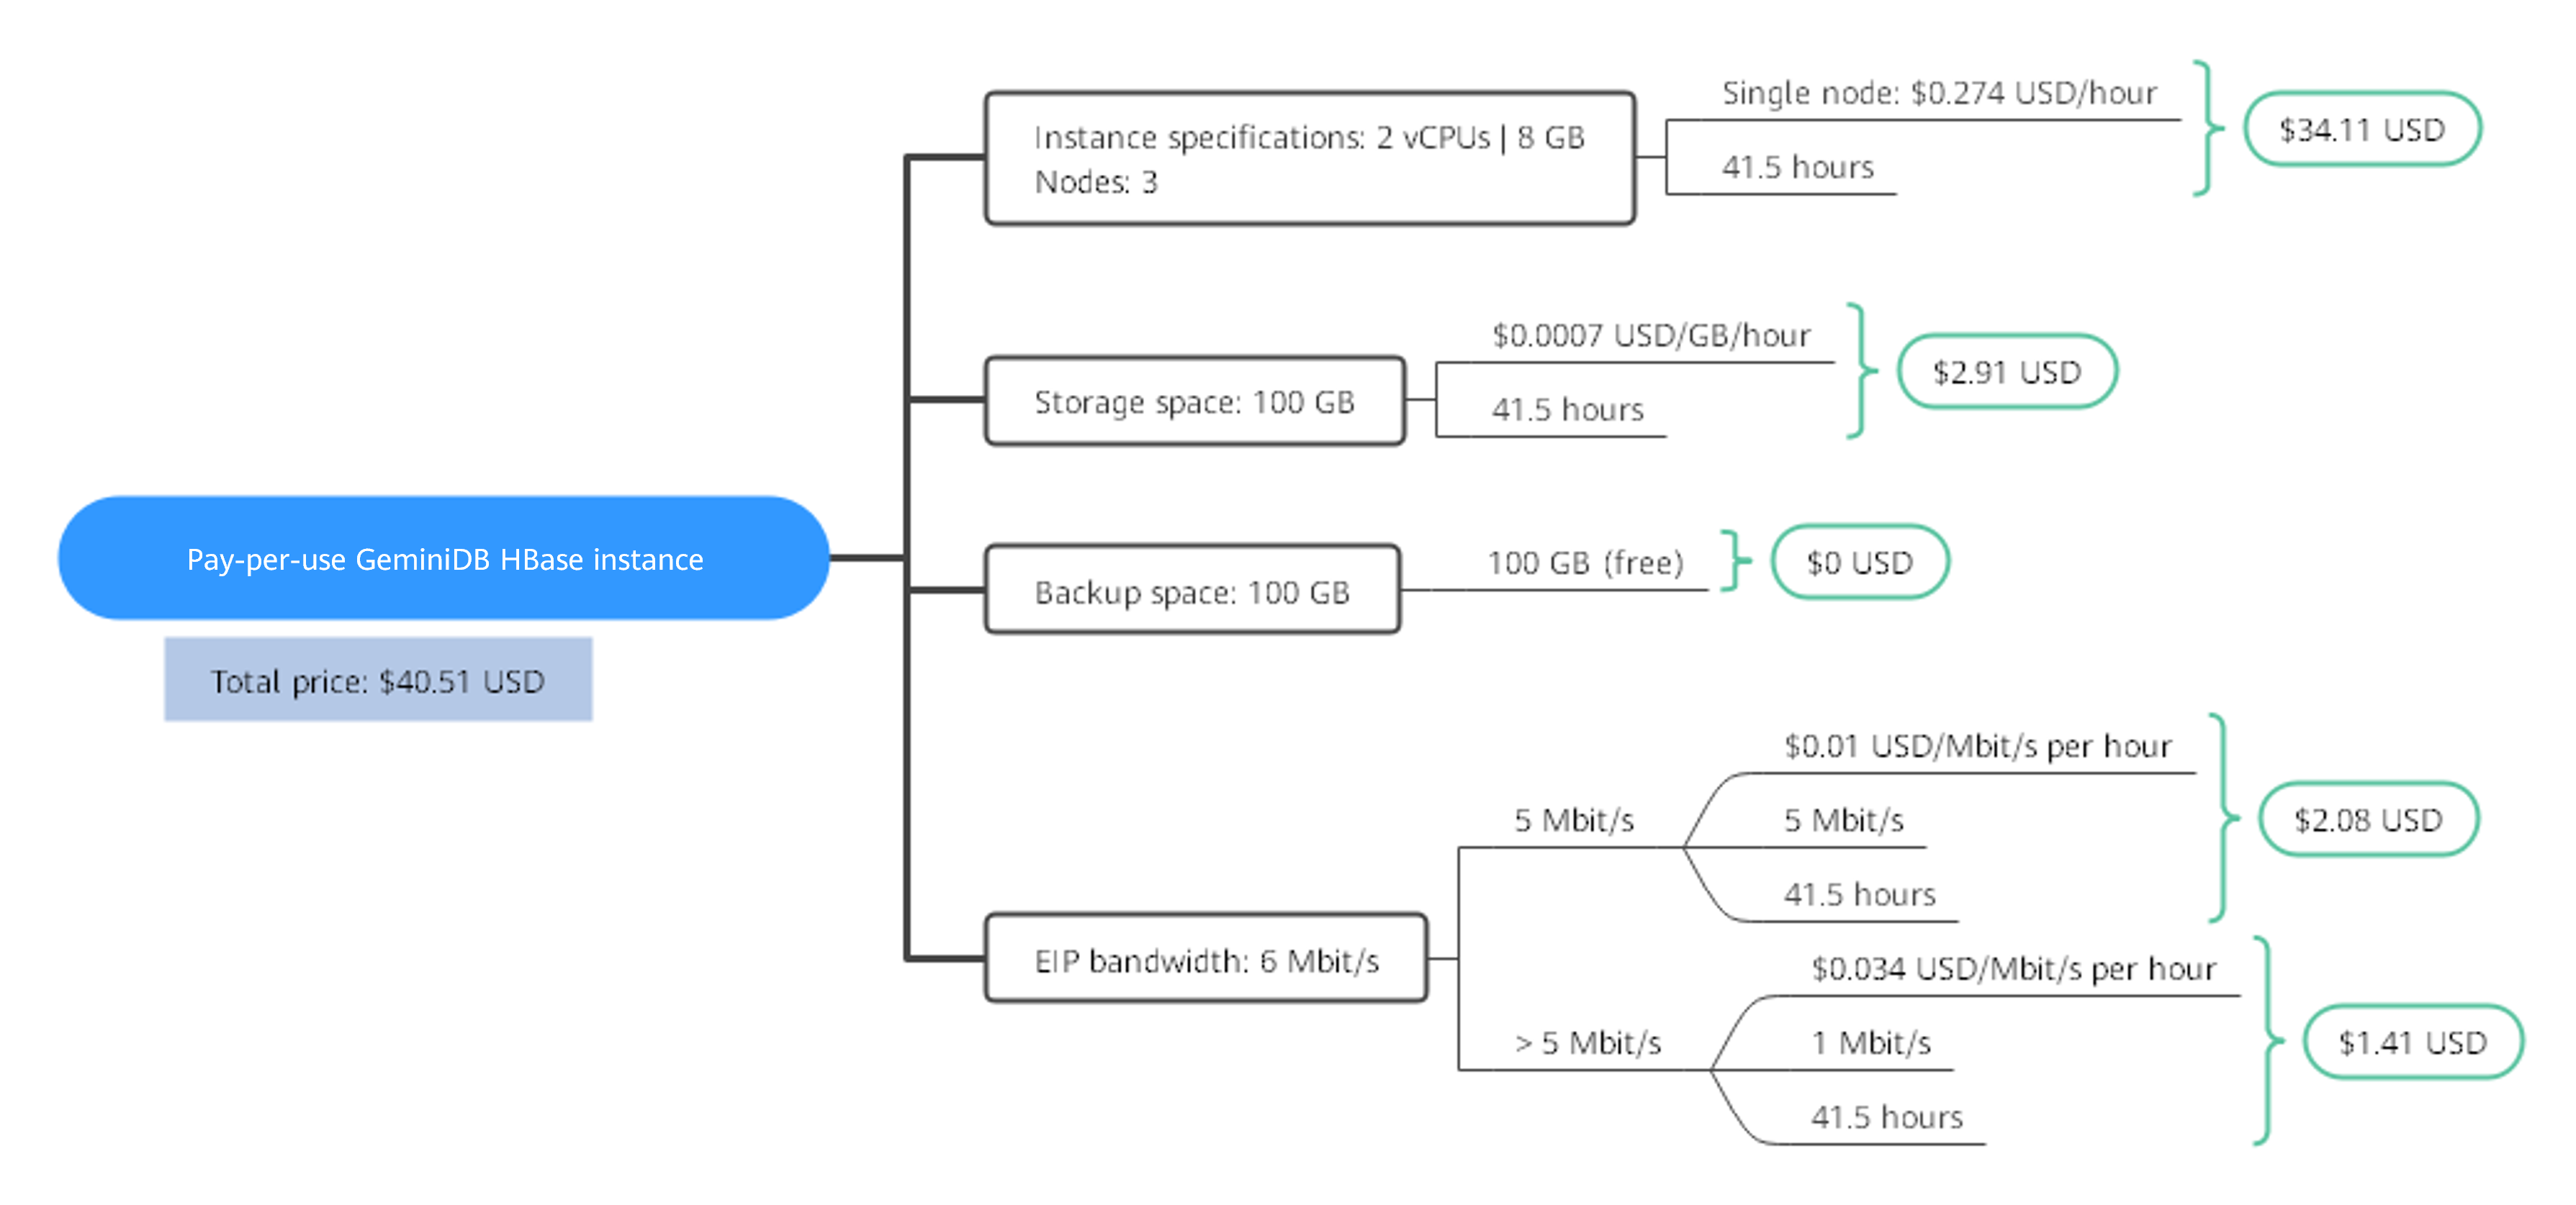Select the Storage space: 100 GB box

[1195, 401]
